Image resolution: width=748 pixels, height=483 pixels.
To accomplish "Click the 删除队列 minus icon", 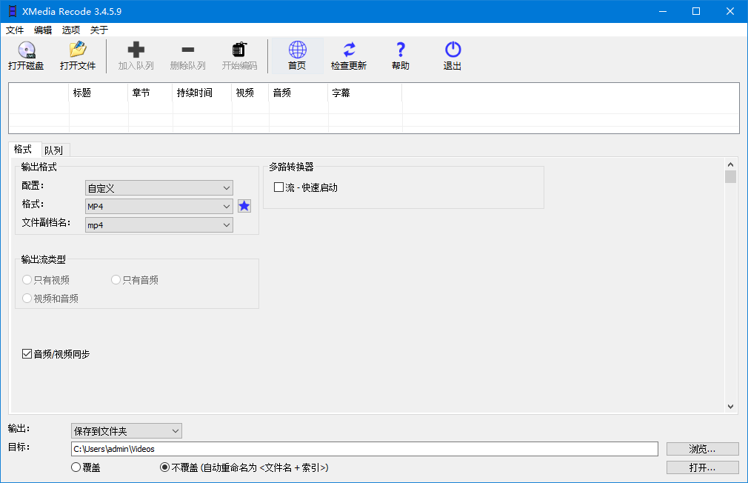I will (188, 56).
